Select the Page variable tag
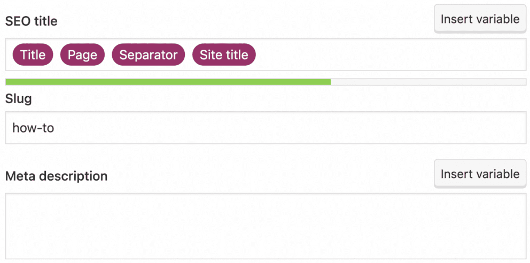The image size is (530, 263). pyautogui.click(x=82, y=55)
